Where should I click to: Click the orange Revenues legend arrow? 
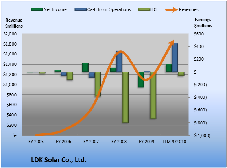(172, 10)
